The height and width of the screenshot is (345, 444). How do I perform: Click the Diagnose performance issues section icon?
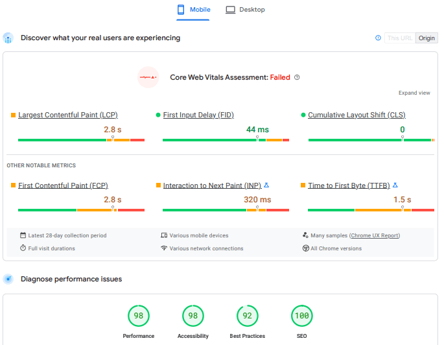coord(8,279)
